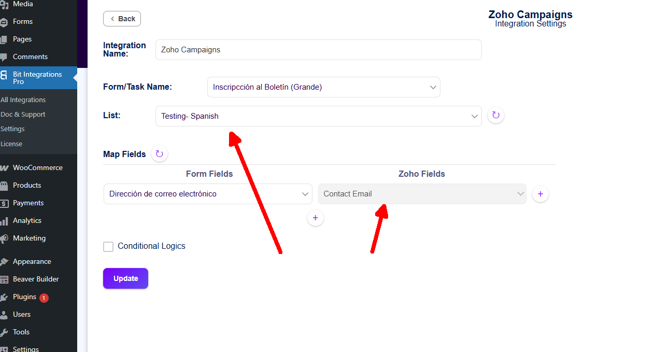
Task: Open Marketing megaphone menu item
Action: [x=4, y=238]
